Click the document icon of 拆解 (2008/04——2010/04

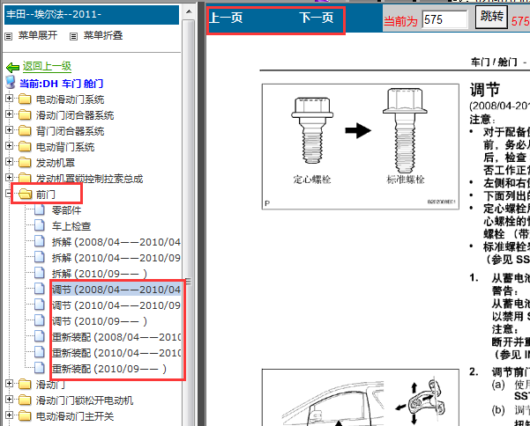tap(40, 241)
